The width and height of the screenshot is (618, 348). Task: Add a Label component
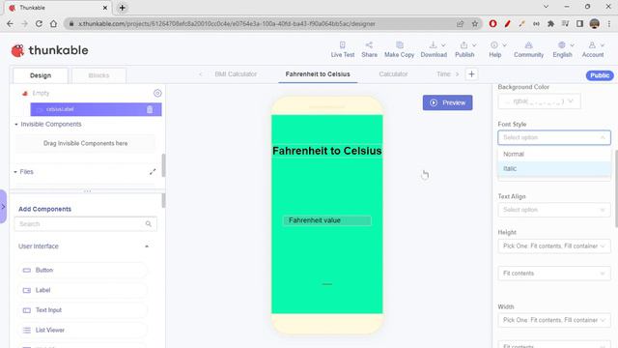coord(83,290)
